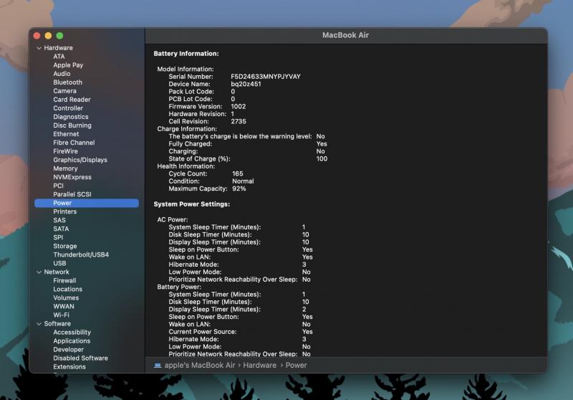This screenshot has height=400, width=573.
Task: Click the red close window button
Action: click(37, 35)
